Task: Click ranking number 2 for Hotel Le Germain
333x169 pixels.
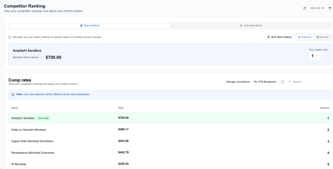Action: pyautogui.click(x=328, y=130)
